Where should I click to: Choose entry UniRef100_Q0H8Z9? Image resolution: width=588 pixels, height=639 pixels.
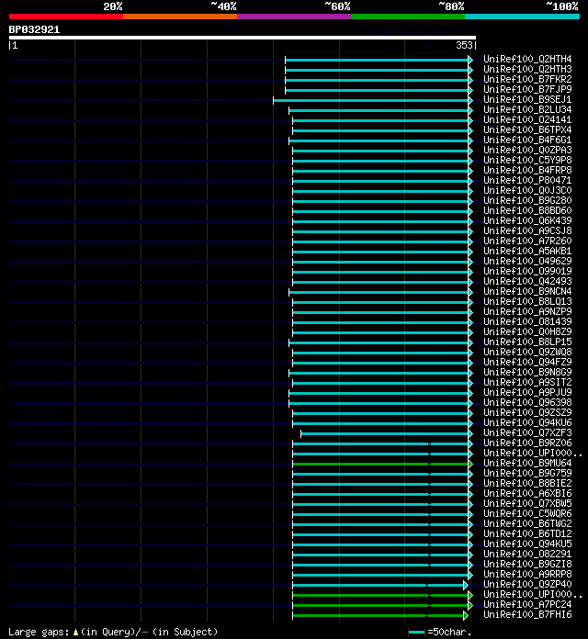point(527,332)
